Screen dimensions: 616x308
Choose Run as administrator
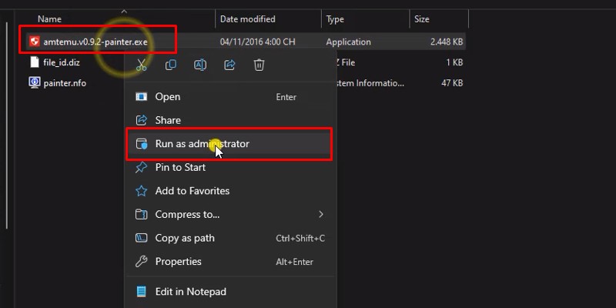[202, 144]
